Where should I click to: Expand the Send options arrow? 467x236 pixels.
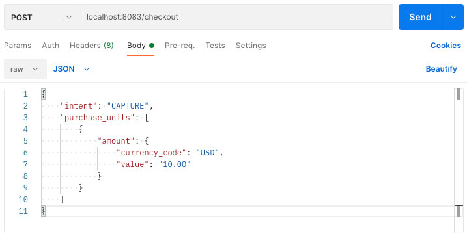[x=453, y=17]
